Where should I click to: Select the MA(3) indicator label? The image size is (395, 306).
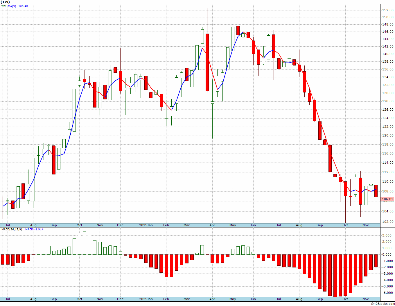[x=12, y=6]
